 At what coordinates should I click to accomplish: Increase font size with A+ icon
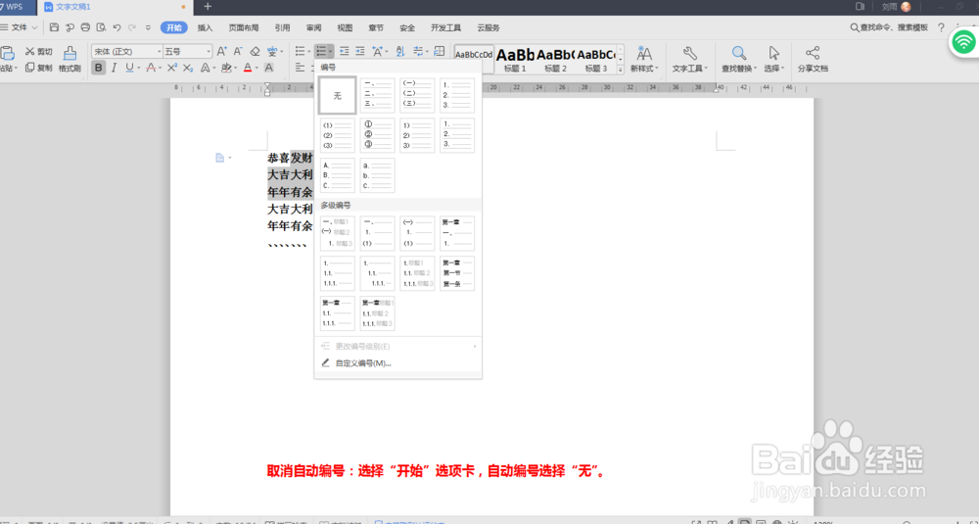coord(222,51)
